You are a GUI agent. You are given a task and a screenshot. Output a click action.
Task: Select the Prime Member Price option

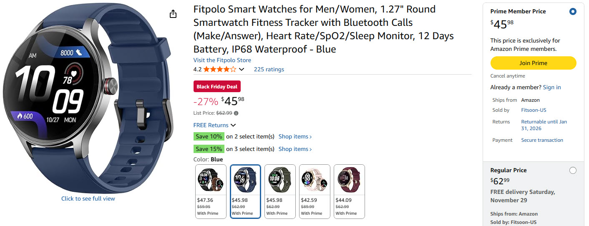pyautogui.click(x=573, y=12)
